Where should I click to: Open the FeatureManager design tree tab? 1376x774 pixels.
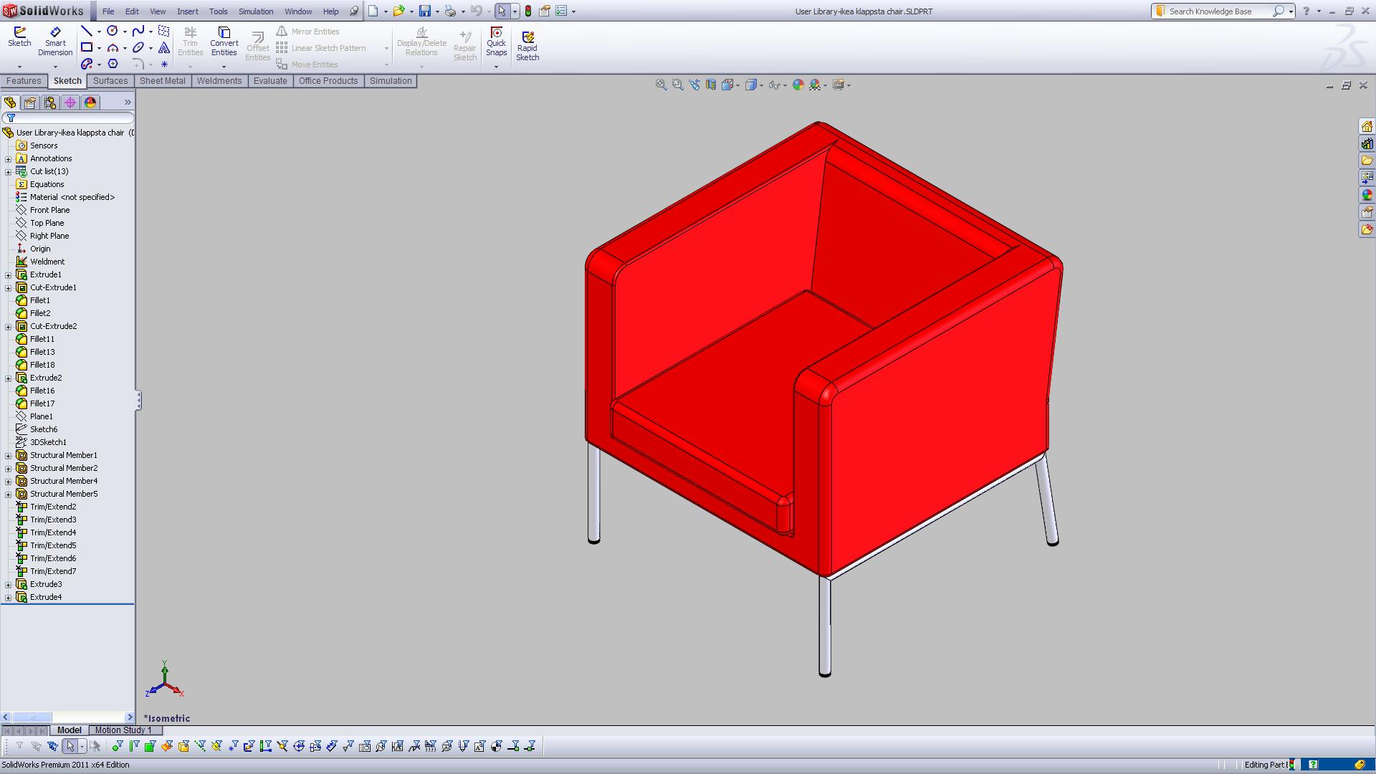pos(10,102)
